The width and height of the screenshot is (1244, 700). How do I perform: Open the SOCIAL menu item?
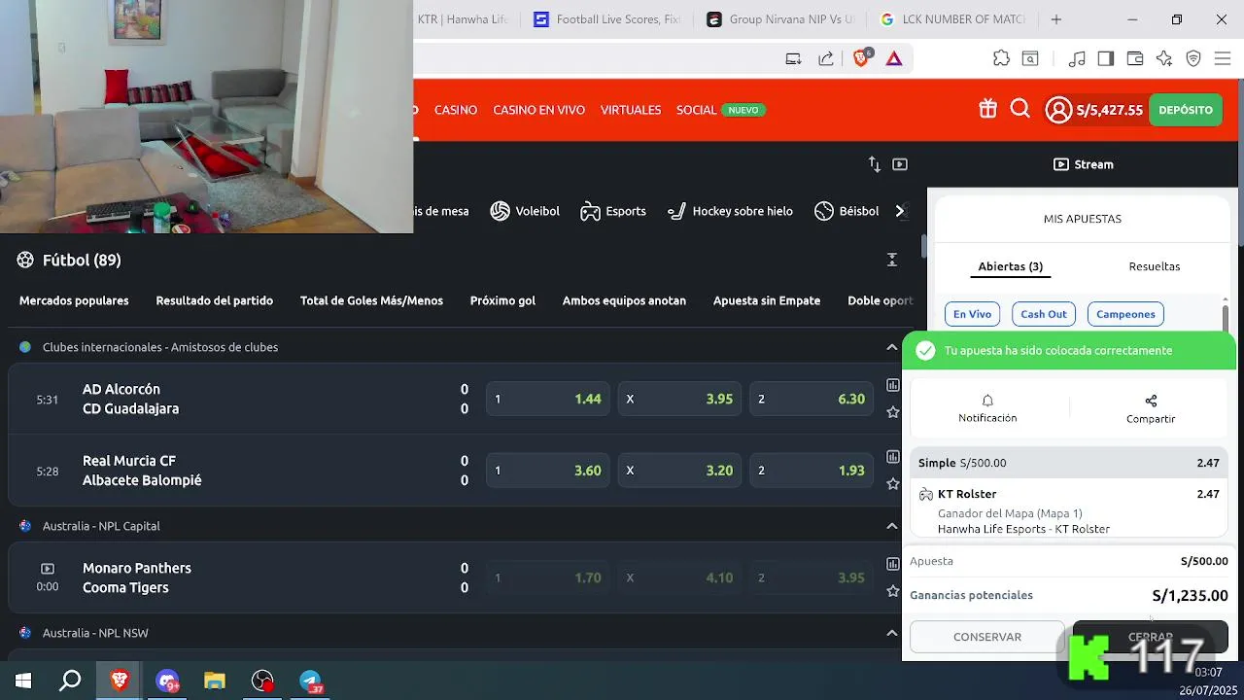697,110
